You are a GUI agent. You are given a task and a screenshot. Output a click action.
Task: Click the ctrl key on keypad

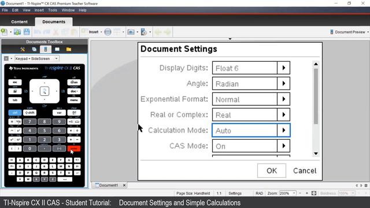(15, 113)
